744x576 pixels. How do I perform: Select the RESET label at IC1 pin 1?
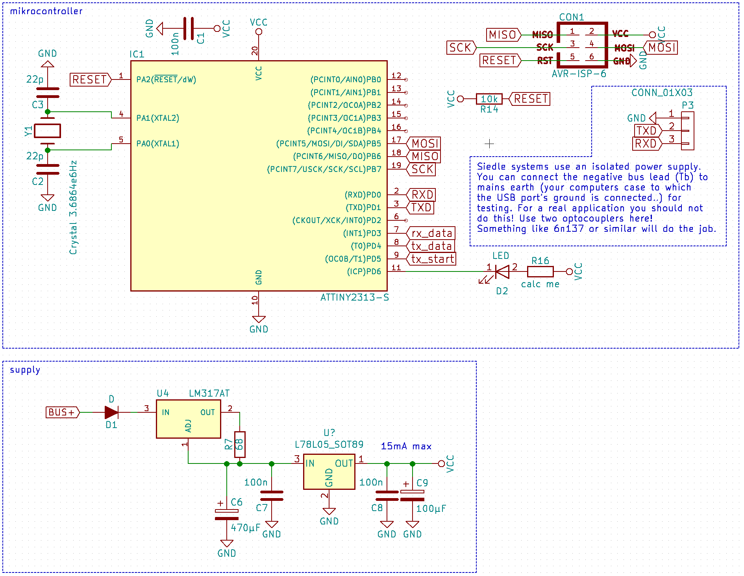pyautogui.click(x=91, y=79)
